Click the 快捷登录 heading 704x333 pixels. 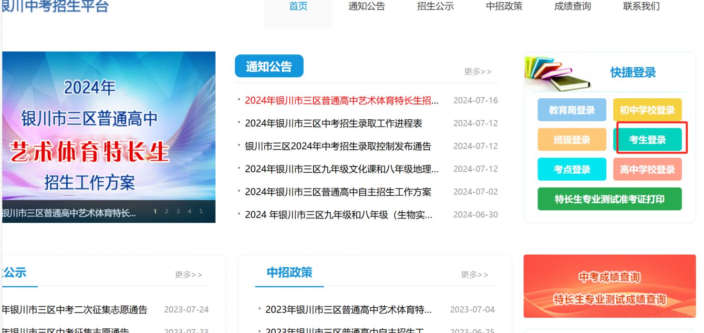(633, 73)
